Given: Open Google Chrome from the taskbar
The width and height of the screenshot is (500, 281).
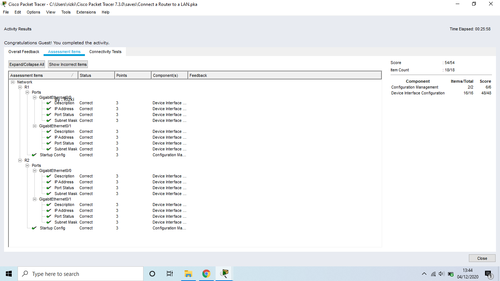Looking at the screenshot, I should click(206, 274).
